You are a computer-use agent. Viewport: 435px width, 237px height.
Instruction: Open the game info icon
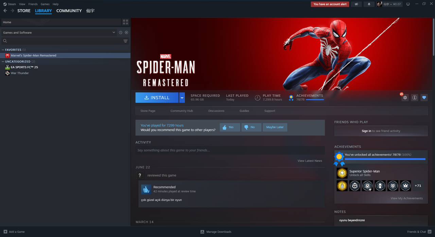pos(415,98)
